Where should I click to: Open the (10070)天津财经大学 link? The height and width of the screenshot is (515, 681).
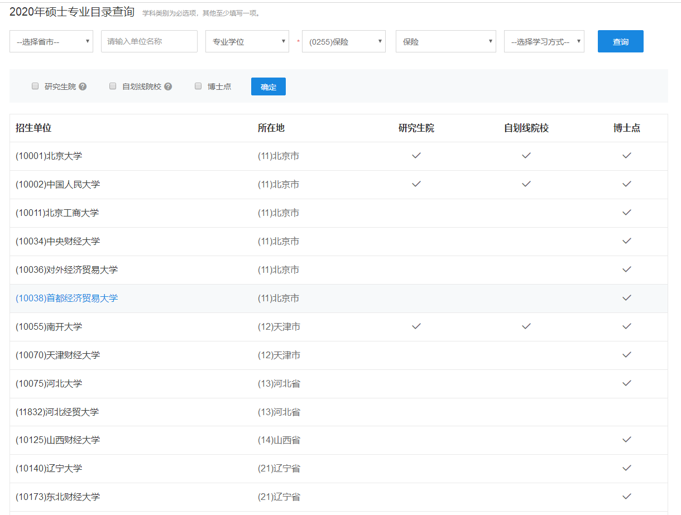click(57, 355)
